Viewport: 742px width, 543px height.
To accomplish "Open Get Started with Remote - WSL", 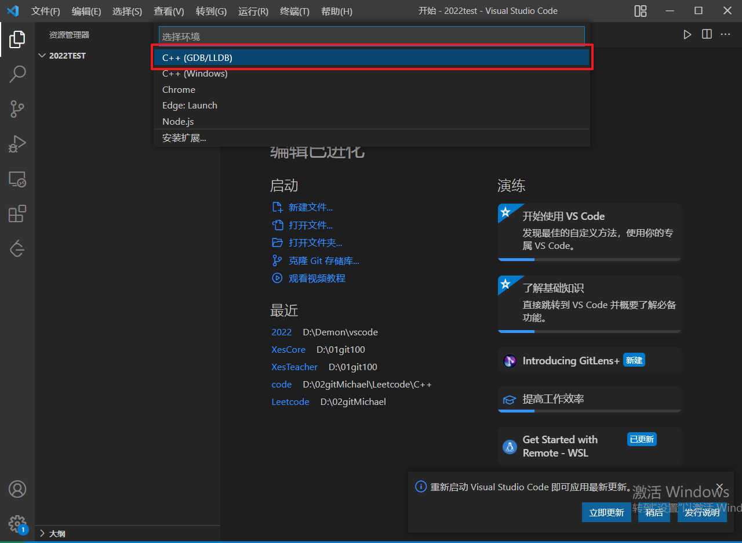I will point(590,446).
